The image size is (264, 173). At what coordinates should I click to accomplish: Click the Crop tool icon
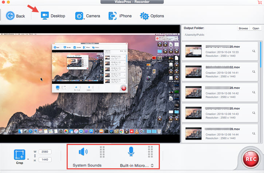(x=20, y=155)
